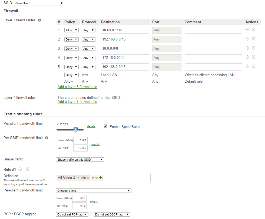The height and width of the screenshot is (219, 265).
Task: Click info icon next to Per-SSID bandwidth limit
Action: coord(47,138)
